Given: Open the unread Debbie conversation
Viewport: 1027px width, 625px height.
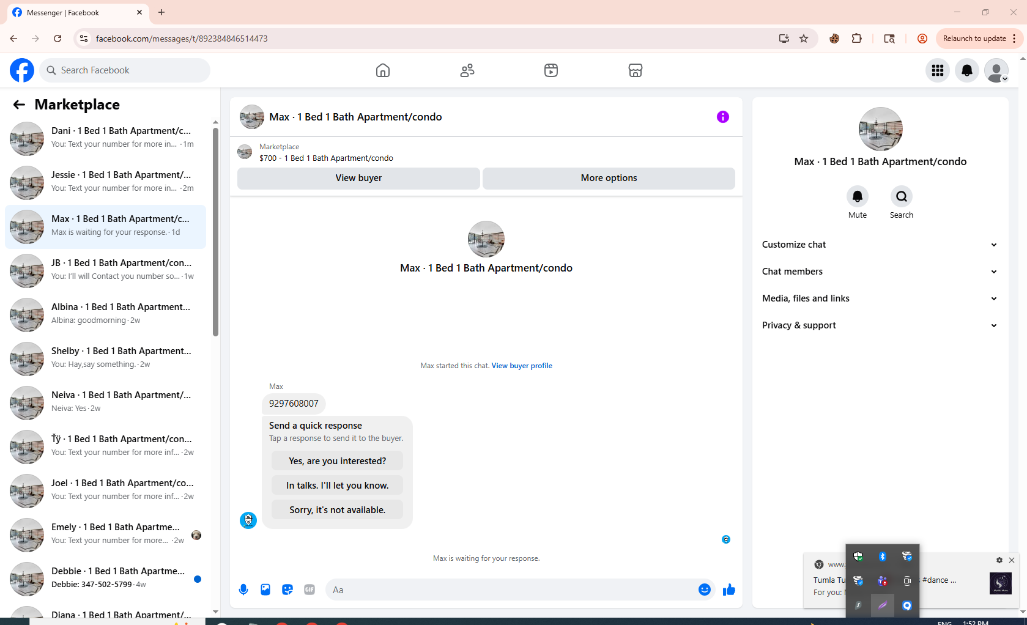Looking at the screenshot, I should [x=105, y=579].
